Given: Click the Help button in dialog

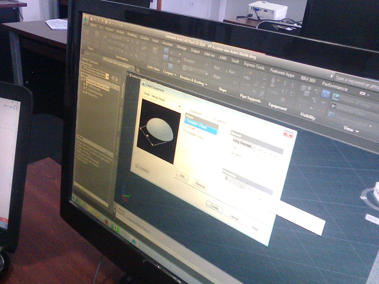Looking at the screenshot, I should pos(255,228).
